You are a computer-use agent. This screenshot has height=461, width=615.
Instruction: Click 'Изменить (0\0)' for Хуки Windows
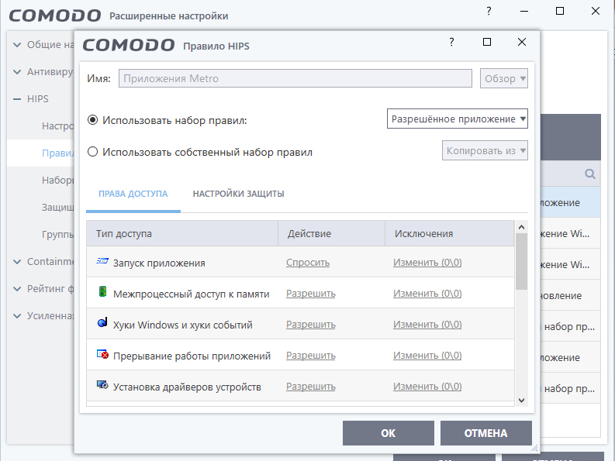pyautogui.click(x=427, y=324)
